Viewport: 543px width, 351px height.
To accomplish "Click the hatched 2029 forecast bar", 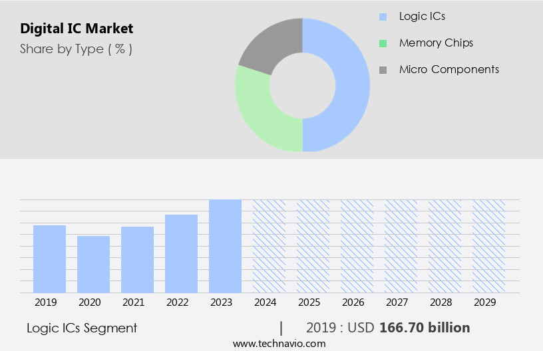I will click(488, 246).
